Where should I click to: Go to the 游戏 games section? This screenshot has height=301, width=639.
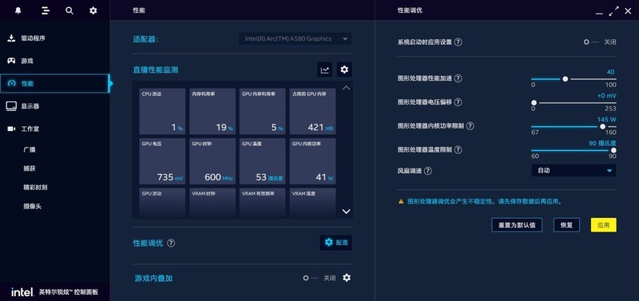(x=54, y=61)
